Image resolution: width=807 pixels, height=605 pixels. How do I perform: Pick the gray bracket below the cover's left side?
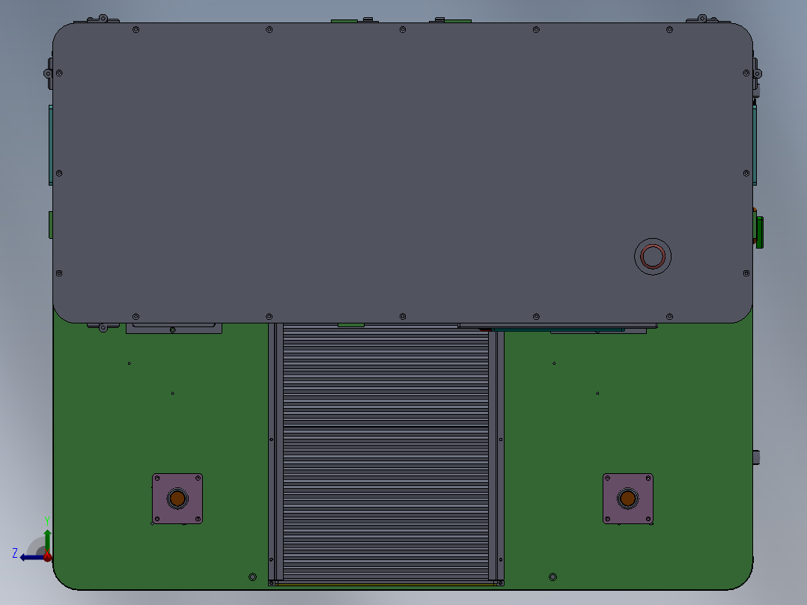coord(174,329)
